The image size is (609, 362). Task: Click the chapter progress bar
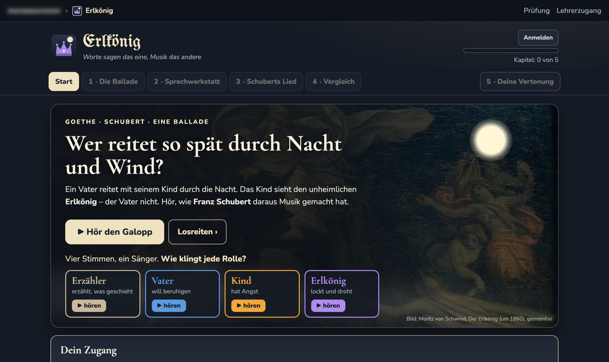pyautogui.click(x=511, y=50)
